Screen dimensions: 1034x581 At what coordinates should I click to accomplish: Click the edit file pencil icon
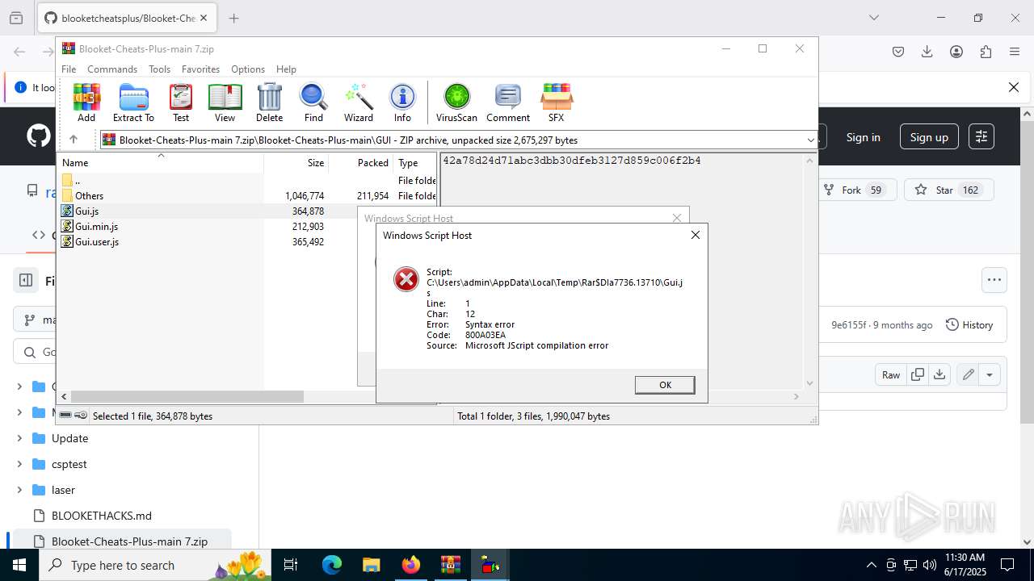click(967, 374)
